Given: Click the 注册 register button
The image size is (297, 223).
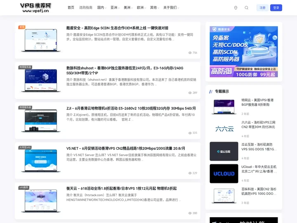Looking at the screenshot, I should click(x=262, y=8).
